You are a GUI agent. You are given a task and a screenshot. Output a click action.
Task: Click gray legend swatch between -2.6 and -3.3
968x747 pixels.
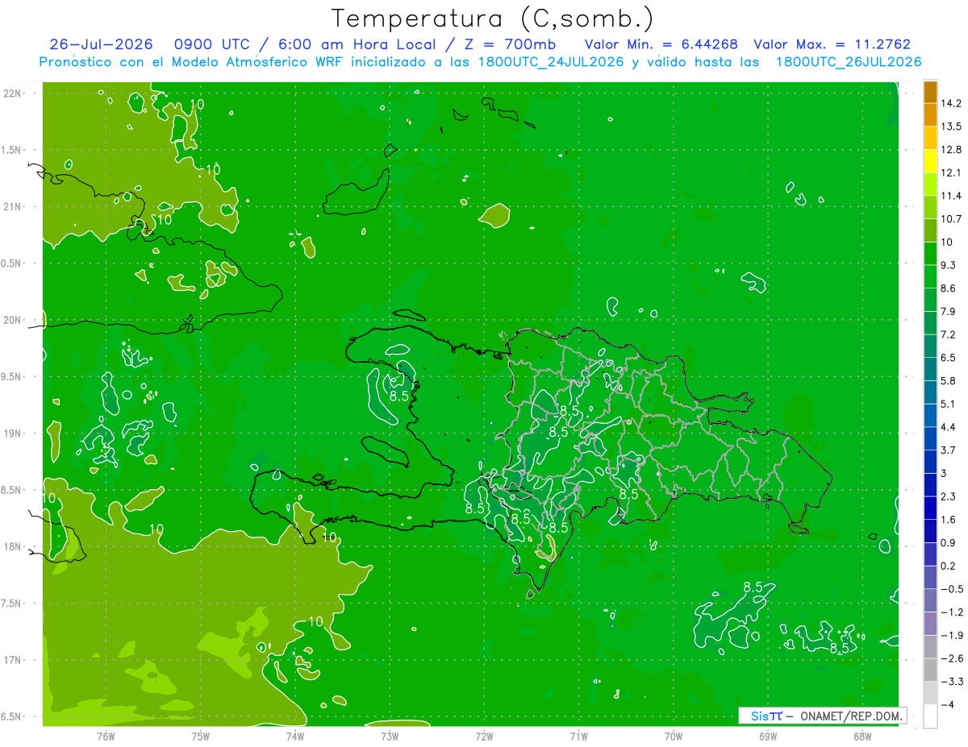pyautogui.click(x=930, y=670)
